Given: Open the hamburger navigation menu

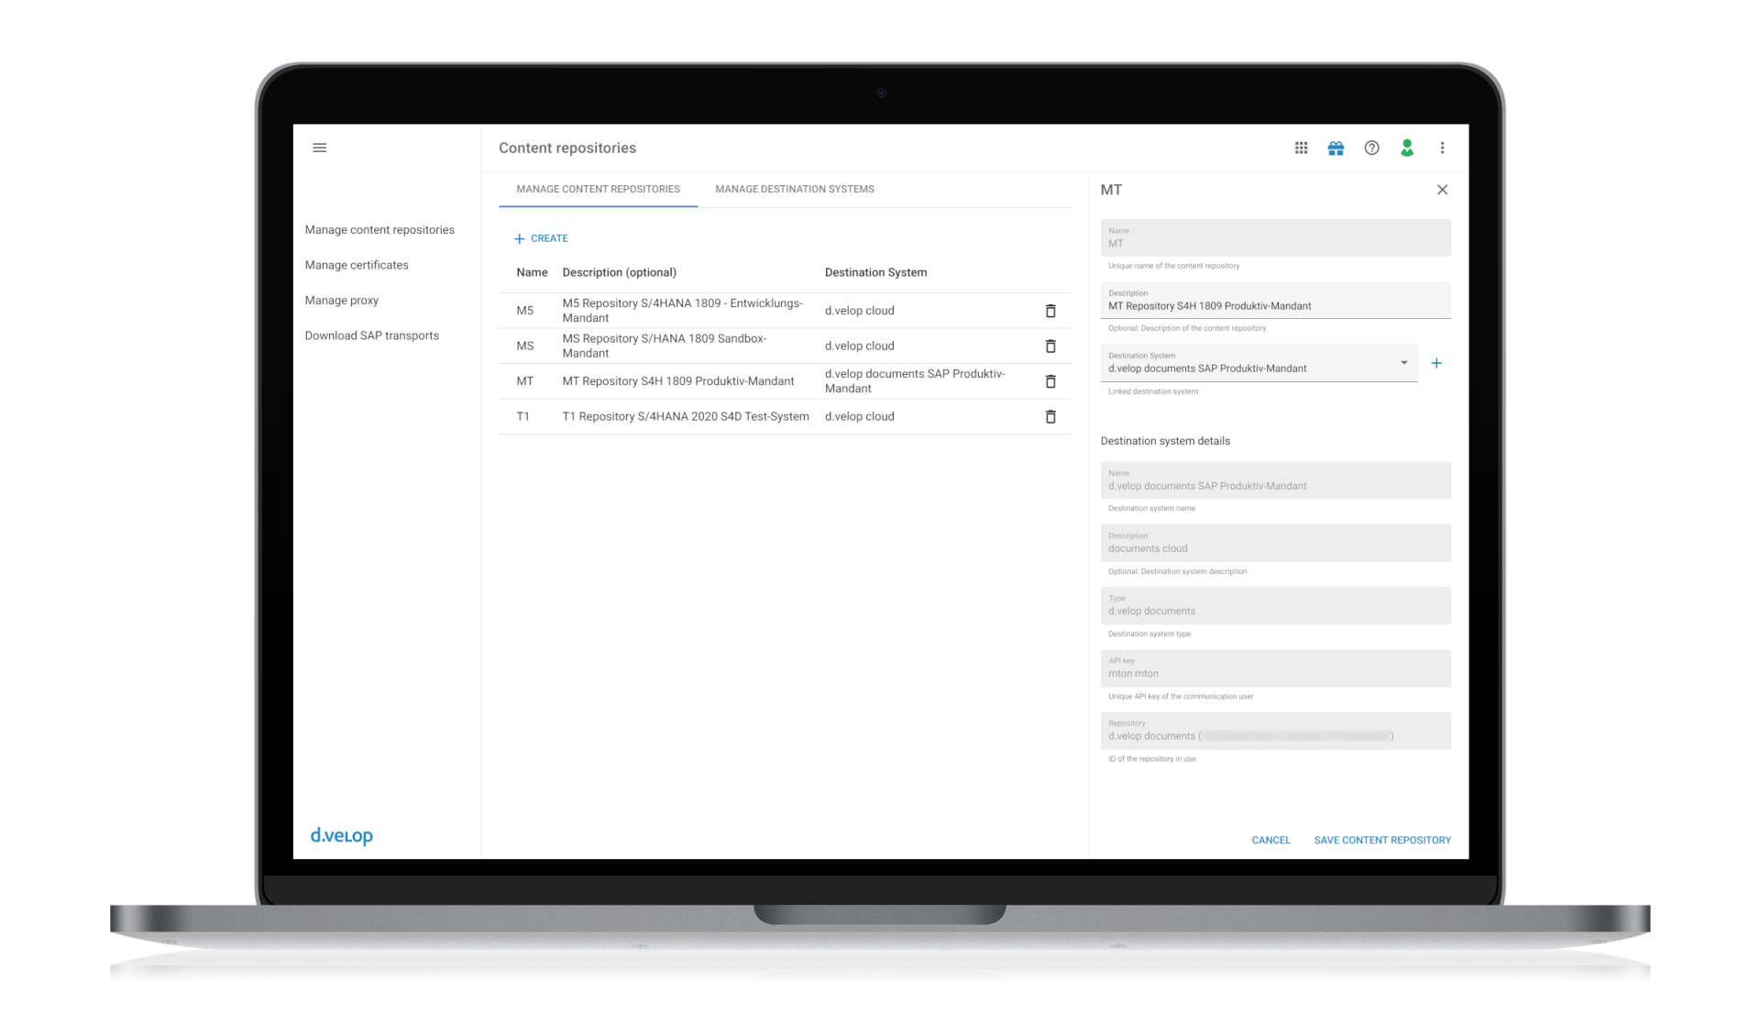Looking at the screenshot, I should pos(320,148).
